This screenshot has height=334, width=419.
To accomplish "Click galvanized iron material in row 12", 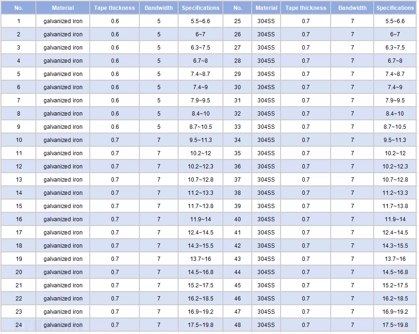I will [63, 167].
